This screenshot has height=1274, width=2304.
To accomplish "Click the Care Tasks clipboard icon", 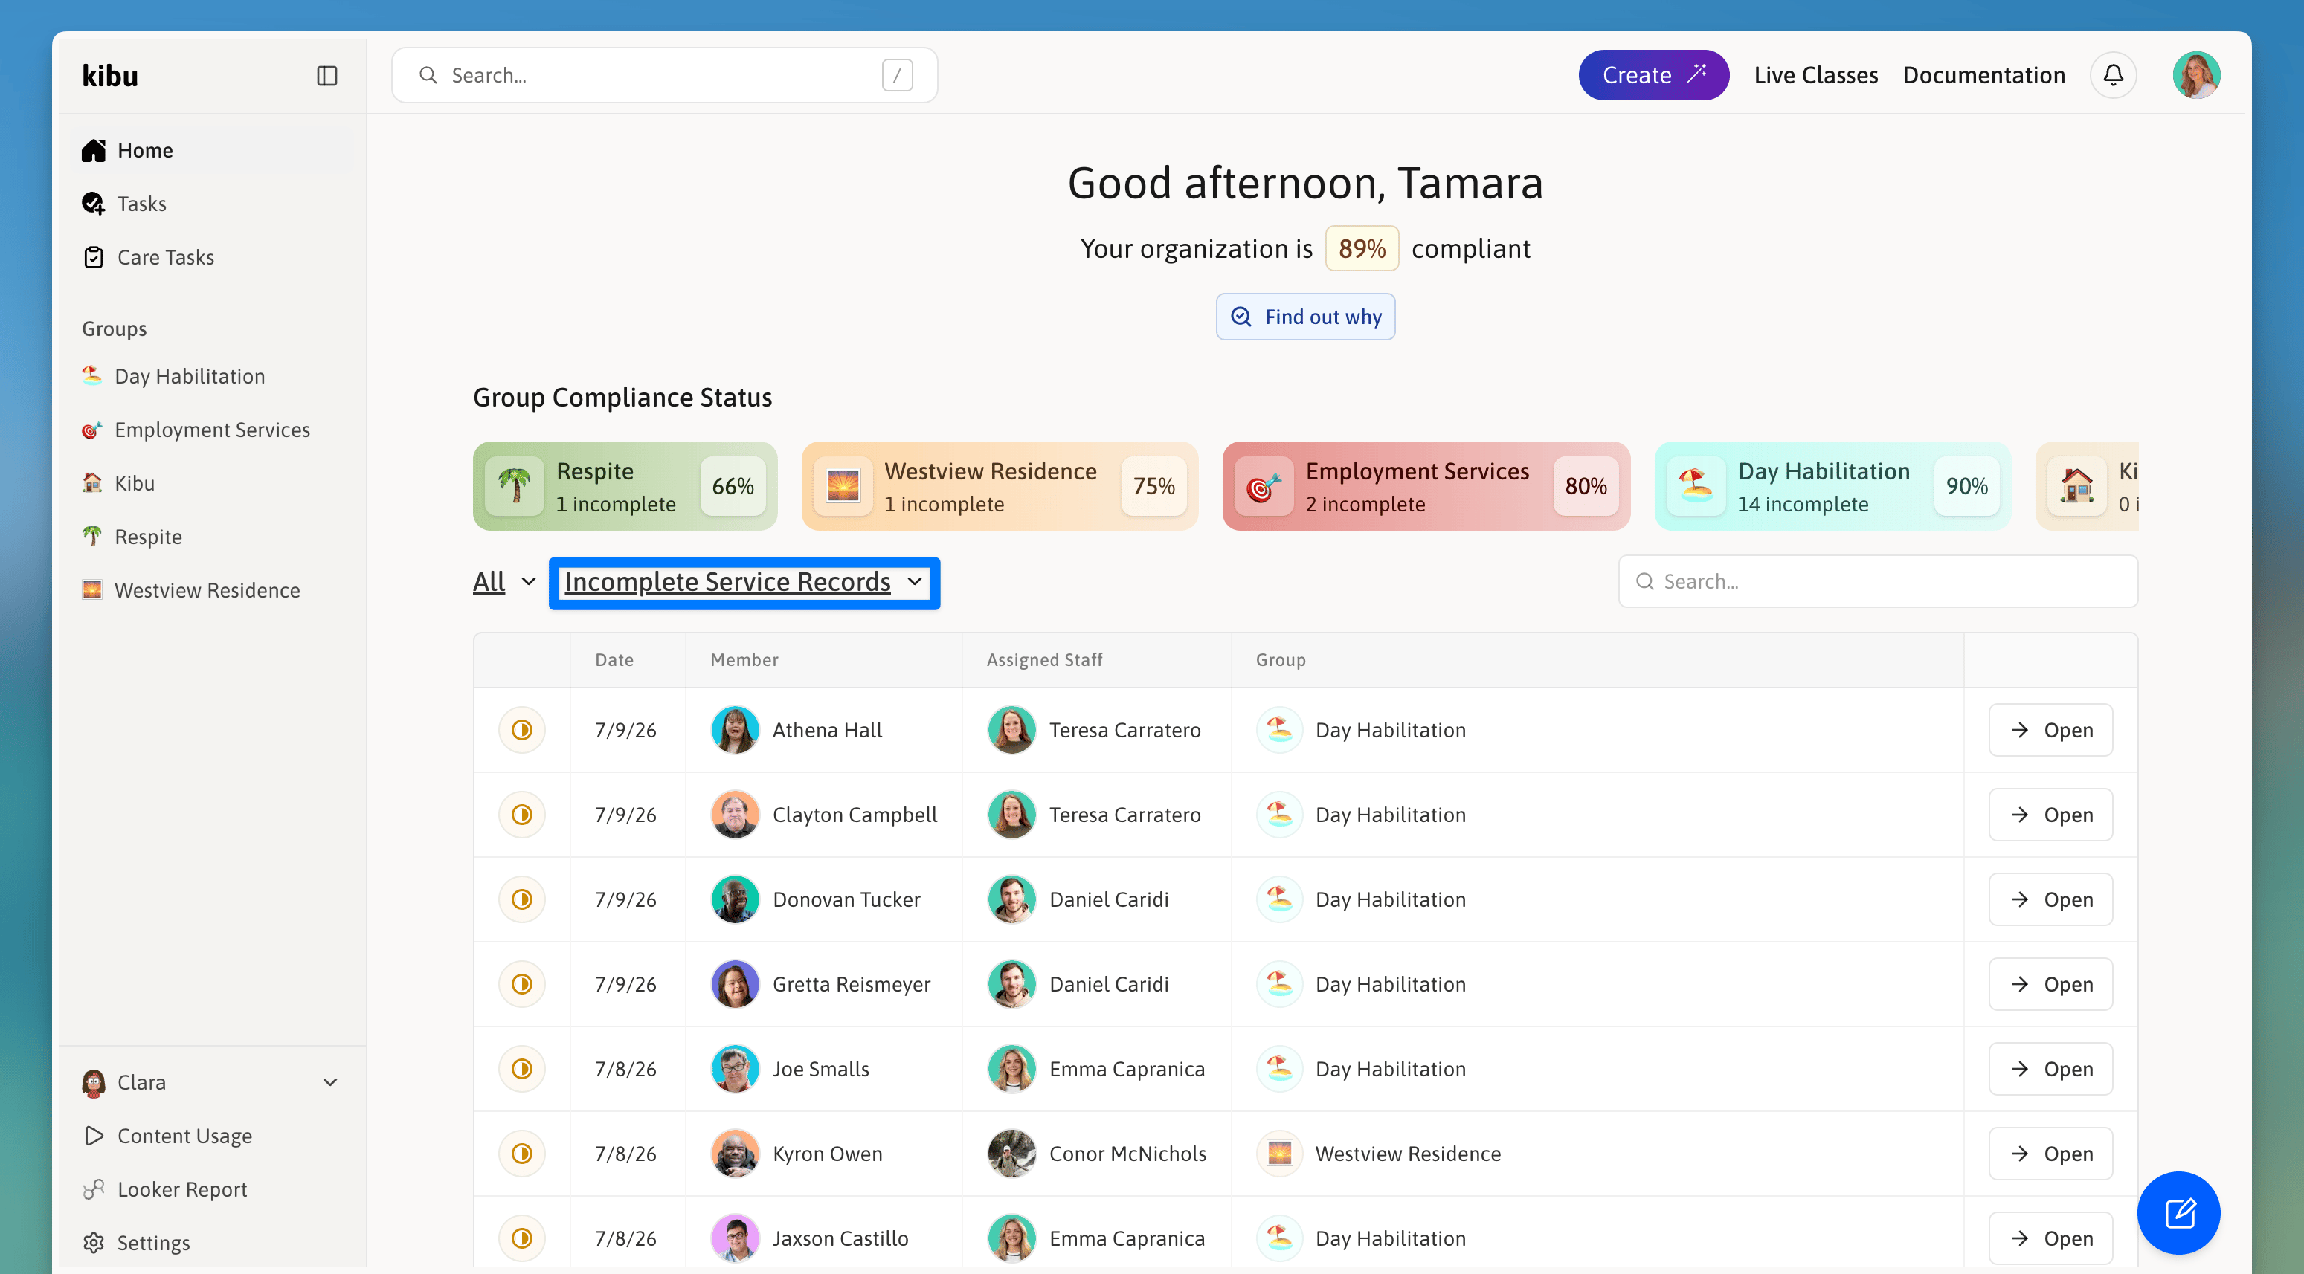I will [x=94, y=257].
